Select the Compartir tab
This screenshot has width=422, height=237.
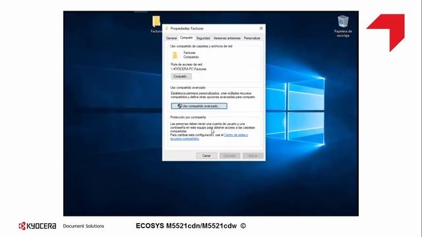(186, 38)
